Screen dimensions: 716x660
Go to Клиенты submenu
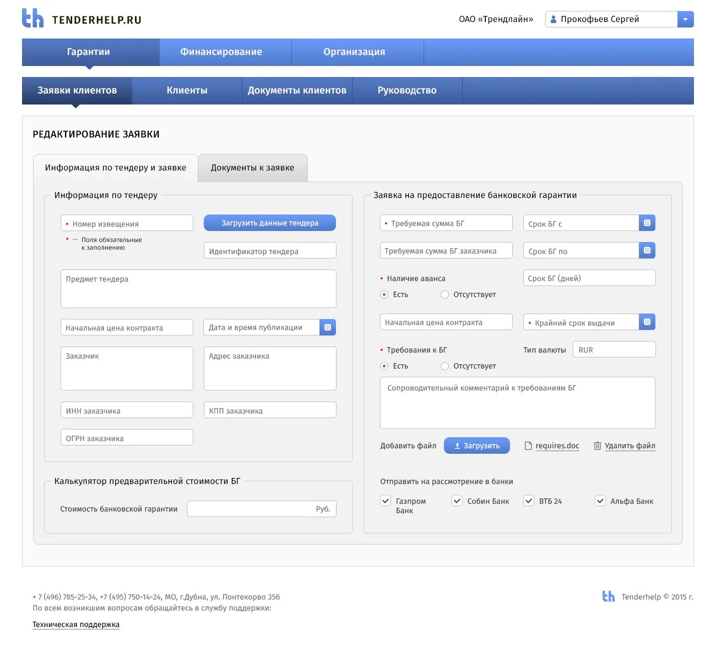coord(187,91)
